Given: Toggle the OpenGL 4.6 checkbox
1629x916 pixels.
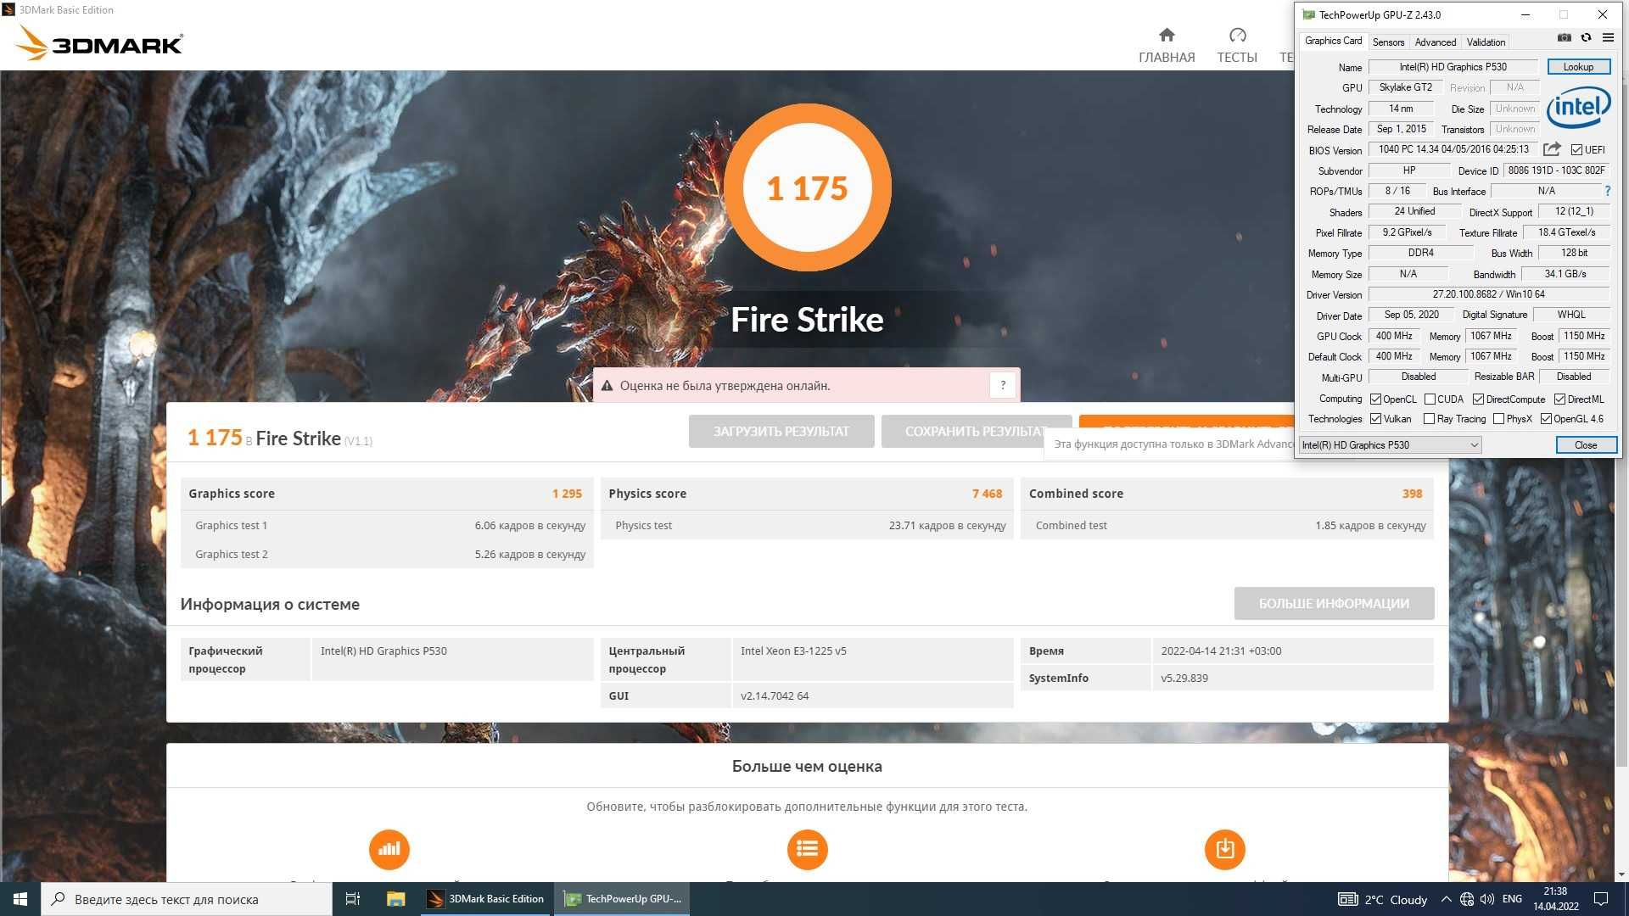Looking at the screenshot, I should point(1546,419).
